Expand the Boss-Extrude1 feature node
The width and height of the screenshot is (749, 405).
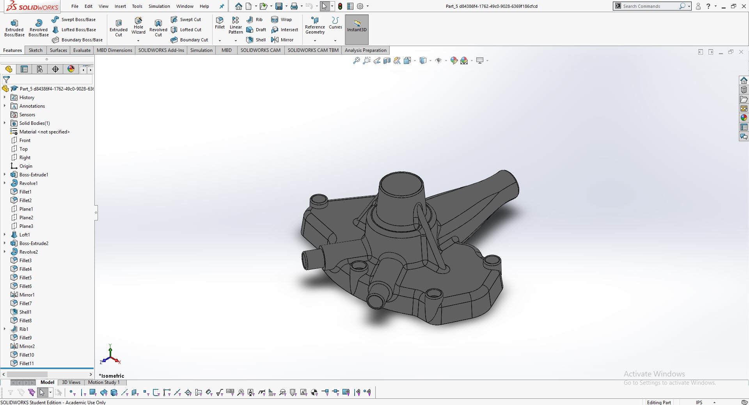point(5,175)
